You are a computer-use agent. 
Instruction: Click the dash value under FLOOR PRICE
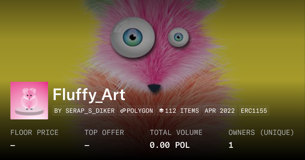pos(13,146)
